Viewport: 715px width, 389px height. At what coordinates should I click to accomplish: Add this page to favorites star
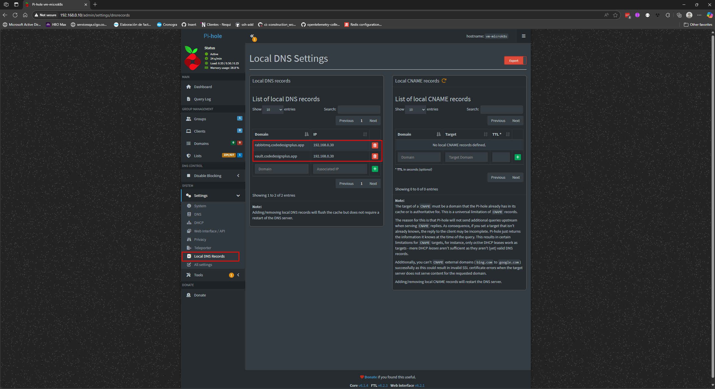[x=615, y=15]
